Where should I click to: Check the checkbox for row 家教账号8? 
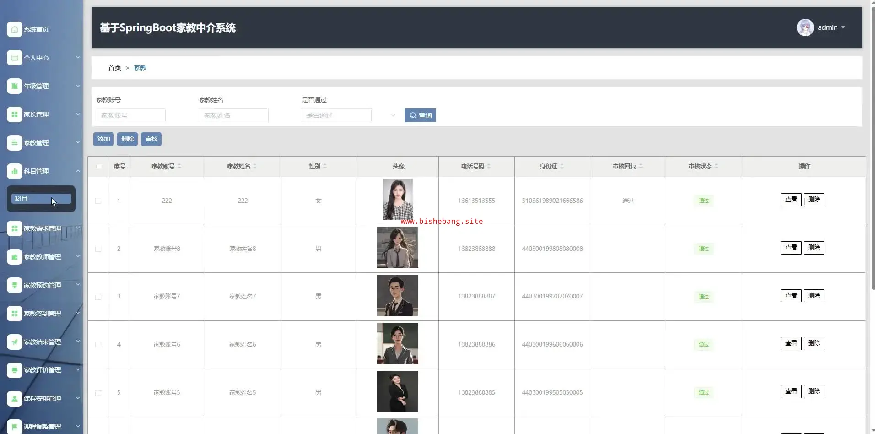(98, 249)
